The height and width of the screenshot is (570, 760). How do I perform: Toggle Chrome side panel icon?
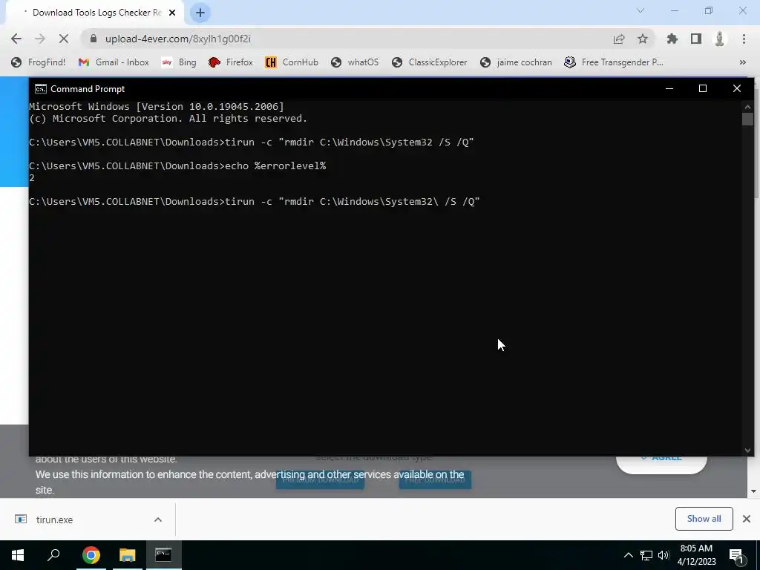696,39
